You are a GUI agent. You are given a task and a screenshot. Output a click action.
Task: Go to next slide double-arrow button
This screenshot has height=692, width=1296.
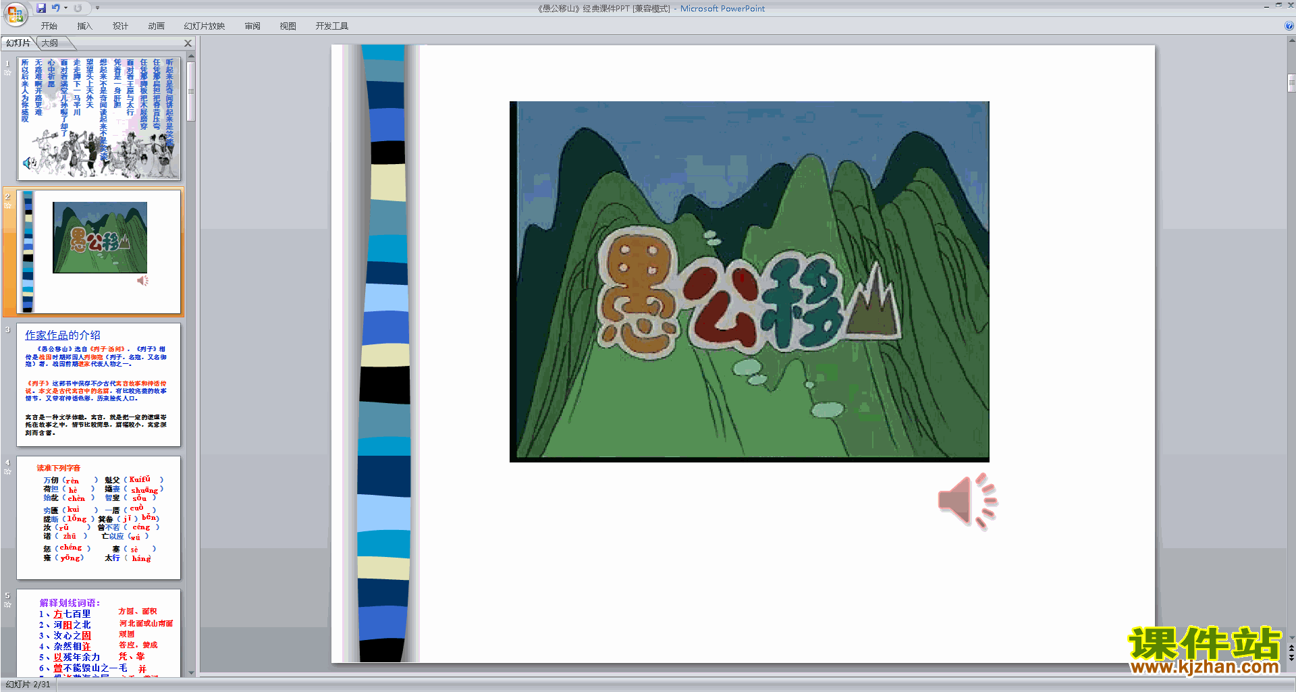(x=1291, y=657)
